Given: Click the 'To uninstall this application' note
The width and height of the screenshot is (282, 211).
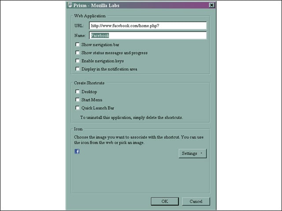Looking at the screenshot, I should coord(131,117).
